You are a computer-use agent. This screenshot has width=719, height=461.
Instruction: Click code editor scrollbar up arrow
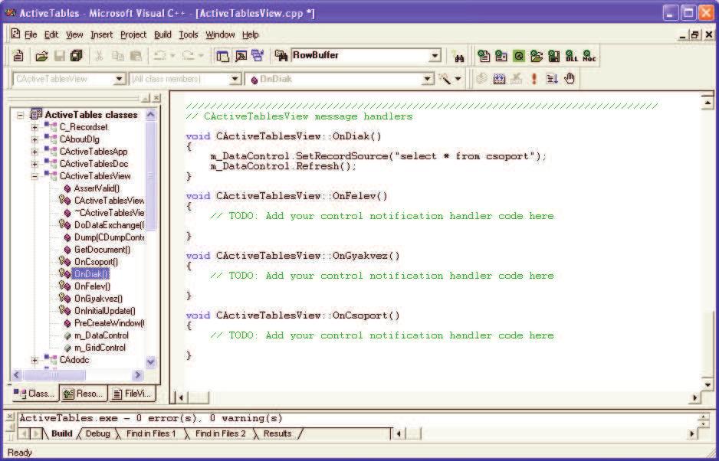coord(708,103)
